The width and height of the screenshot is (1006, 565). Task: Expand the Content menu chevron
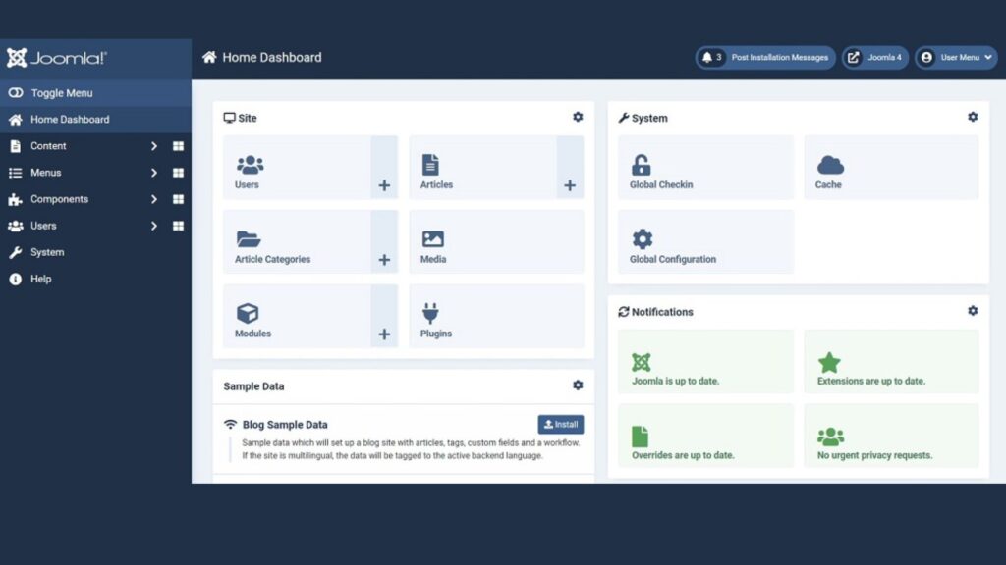[154, 146]
